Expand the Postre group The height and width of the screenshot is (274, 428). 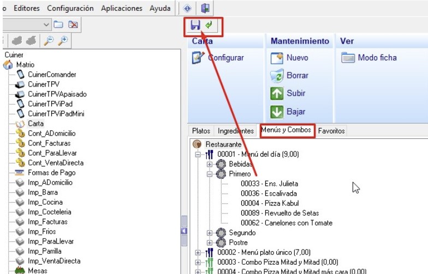click(210, 243)
